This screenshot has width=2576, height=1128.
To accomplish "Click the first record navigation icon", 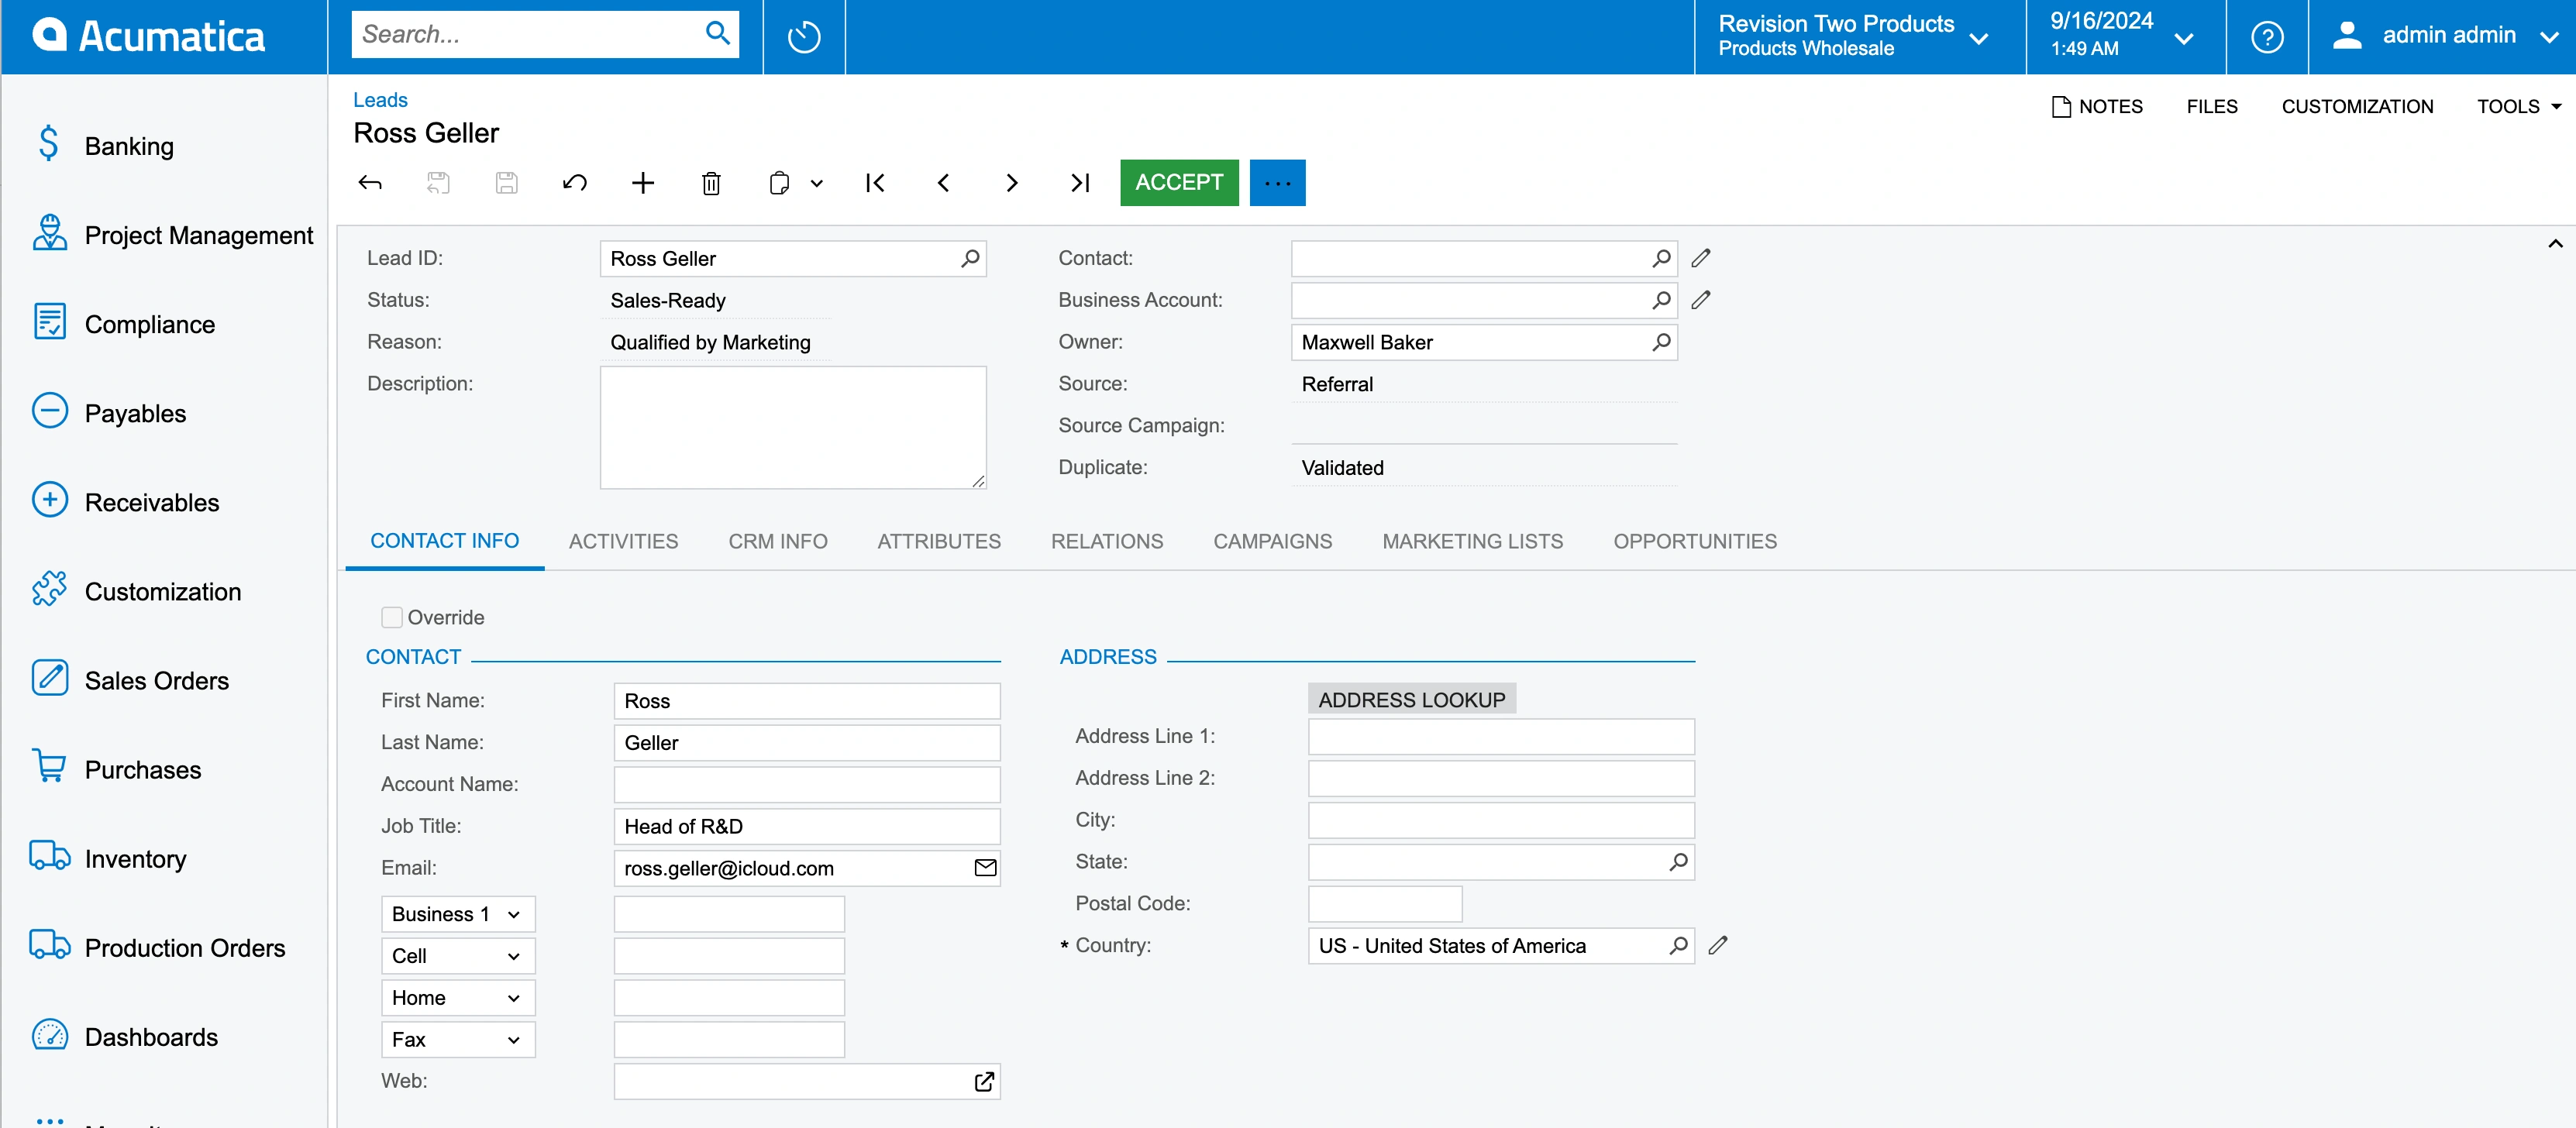I will [876, 182].
